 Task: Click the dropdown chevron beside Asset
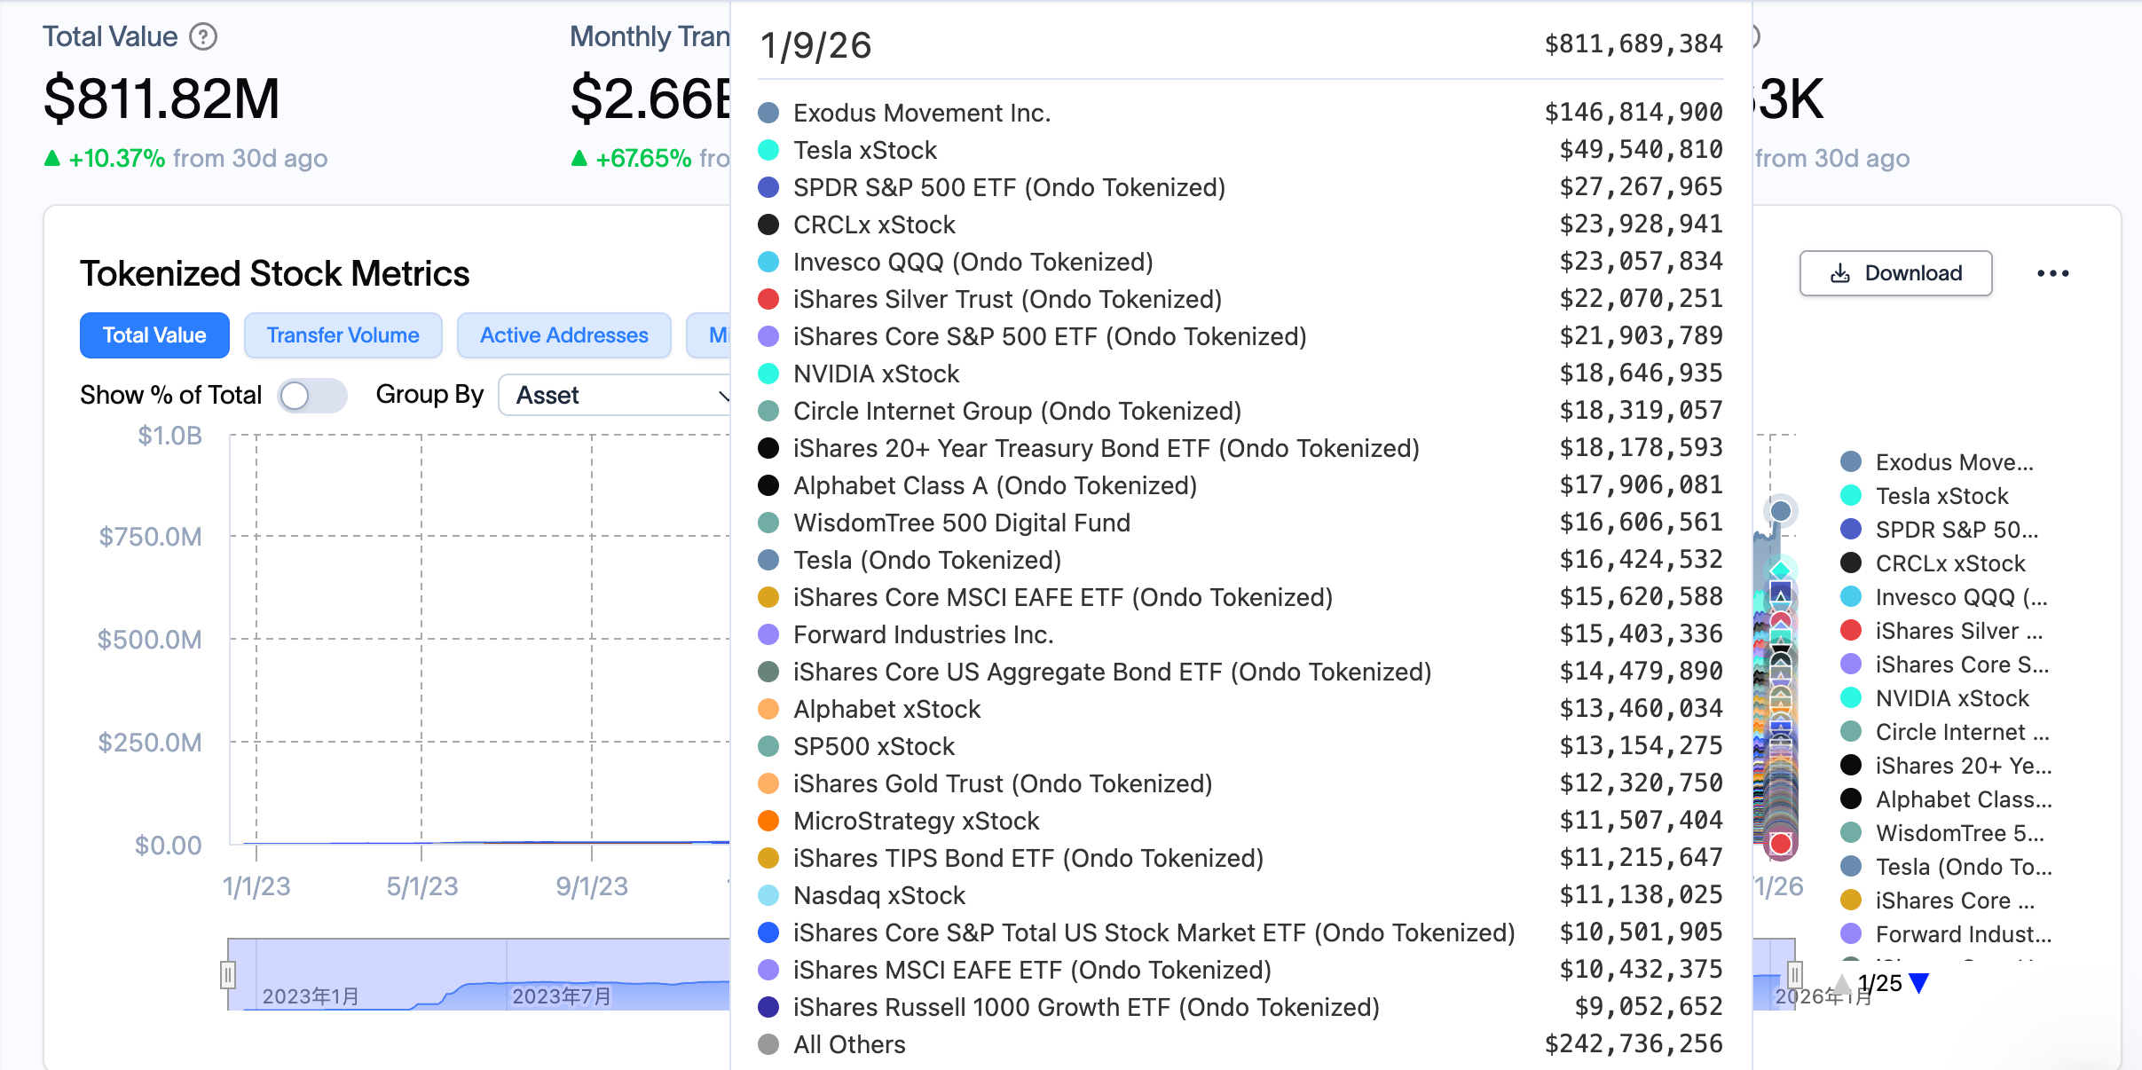click(x=723, y=396)
